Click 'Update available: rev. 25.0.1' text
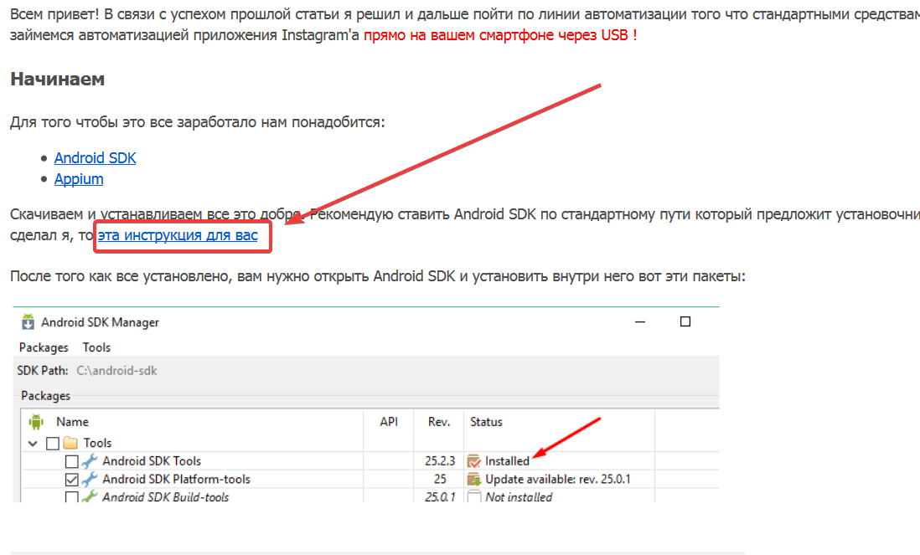Image resolution: width=920 pixels, height=555 pixels. tap(558, 480)
